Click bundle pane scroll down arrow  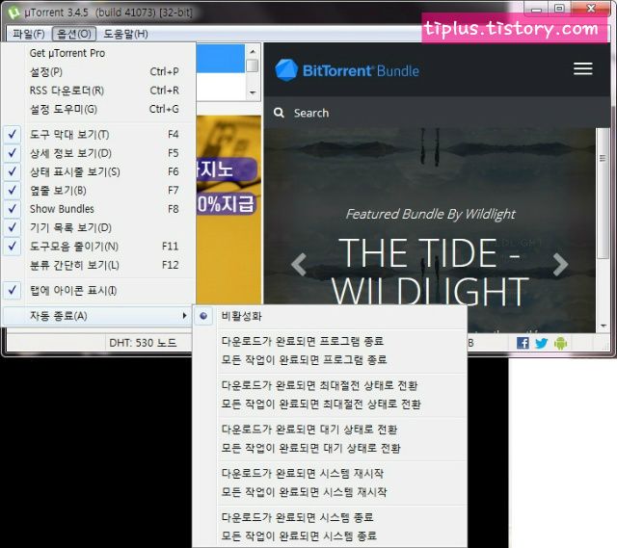pos(604,326)
